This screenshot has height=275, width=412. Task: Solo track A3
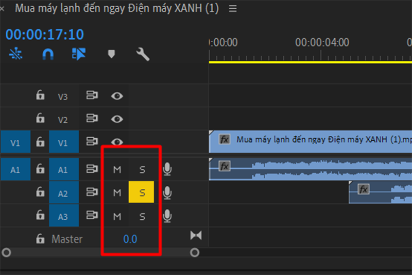pyautogui.click(x=142, y=217)
